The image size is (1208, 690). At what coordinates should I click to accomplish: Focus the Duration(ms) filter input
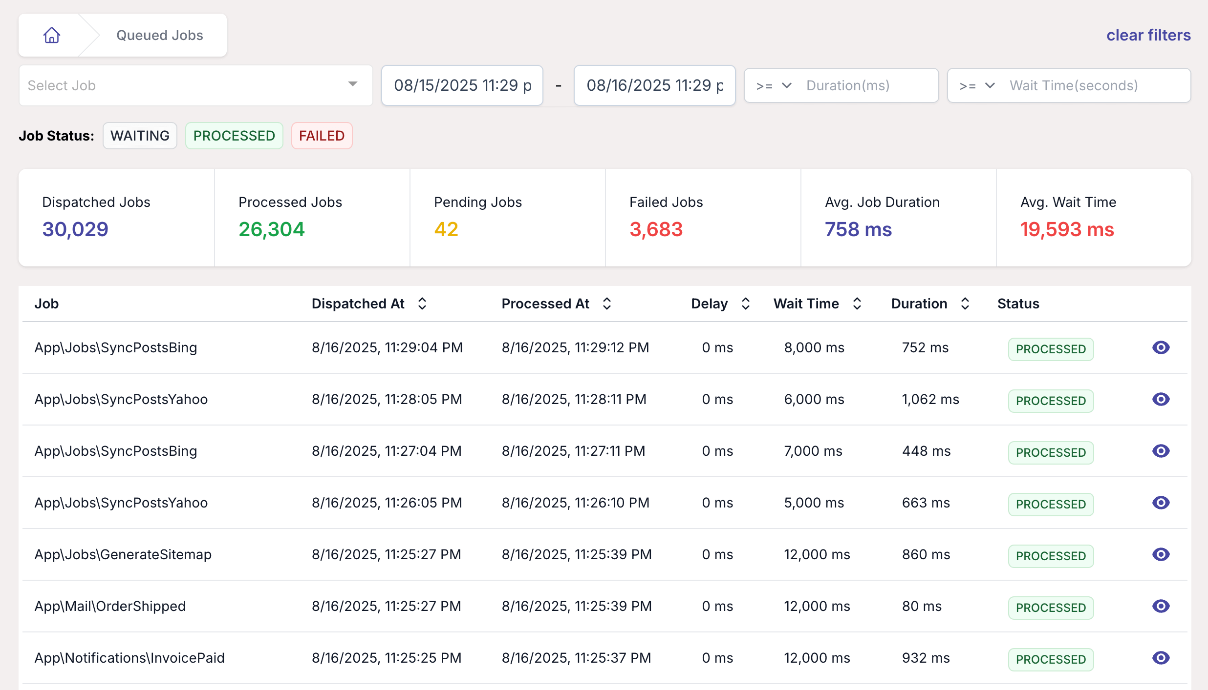(x=867, y=86)
